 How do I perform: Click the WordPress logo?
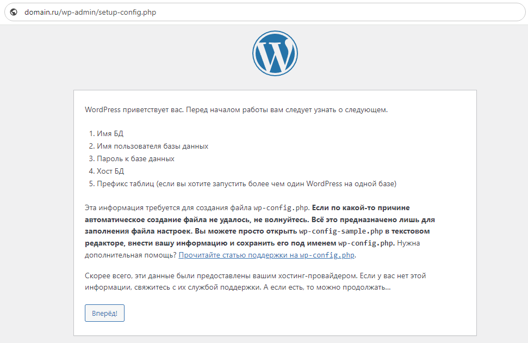(x=275, y=53)
